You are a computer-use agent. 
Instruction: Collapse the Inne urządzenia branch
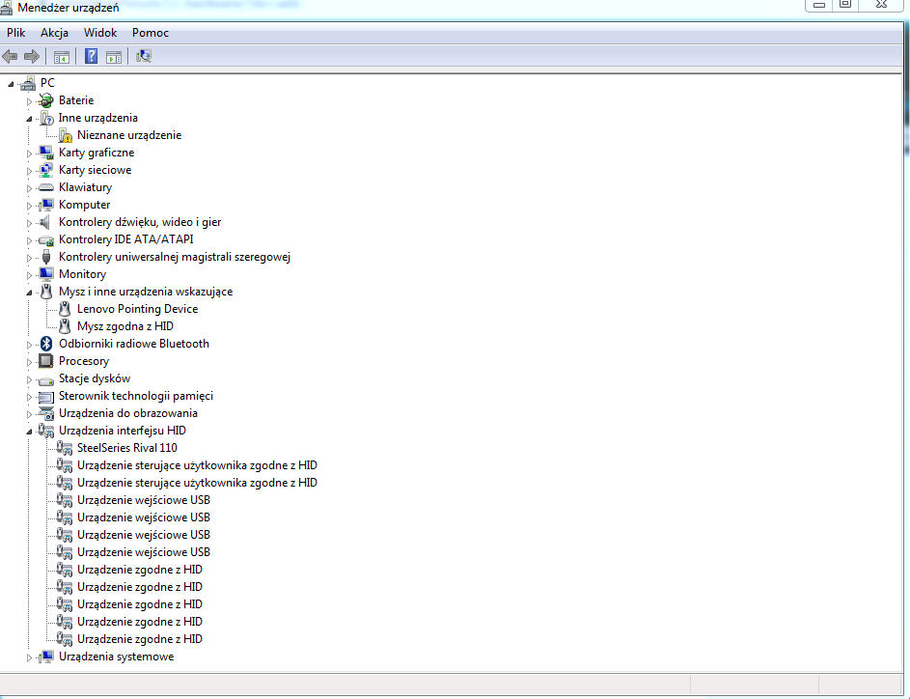point(30,117)
